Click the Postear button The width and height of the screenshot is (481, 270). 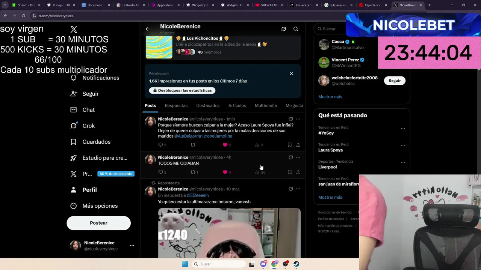point(98,223)
